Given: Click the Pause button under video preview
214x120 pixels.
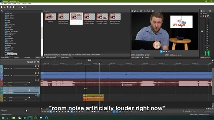Looking at the screenshot, I should coord(164,52).
